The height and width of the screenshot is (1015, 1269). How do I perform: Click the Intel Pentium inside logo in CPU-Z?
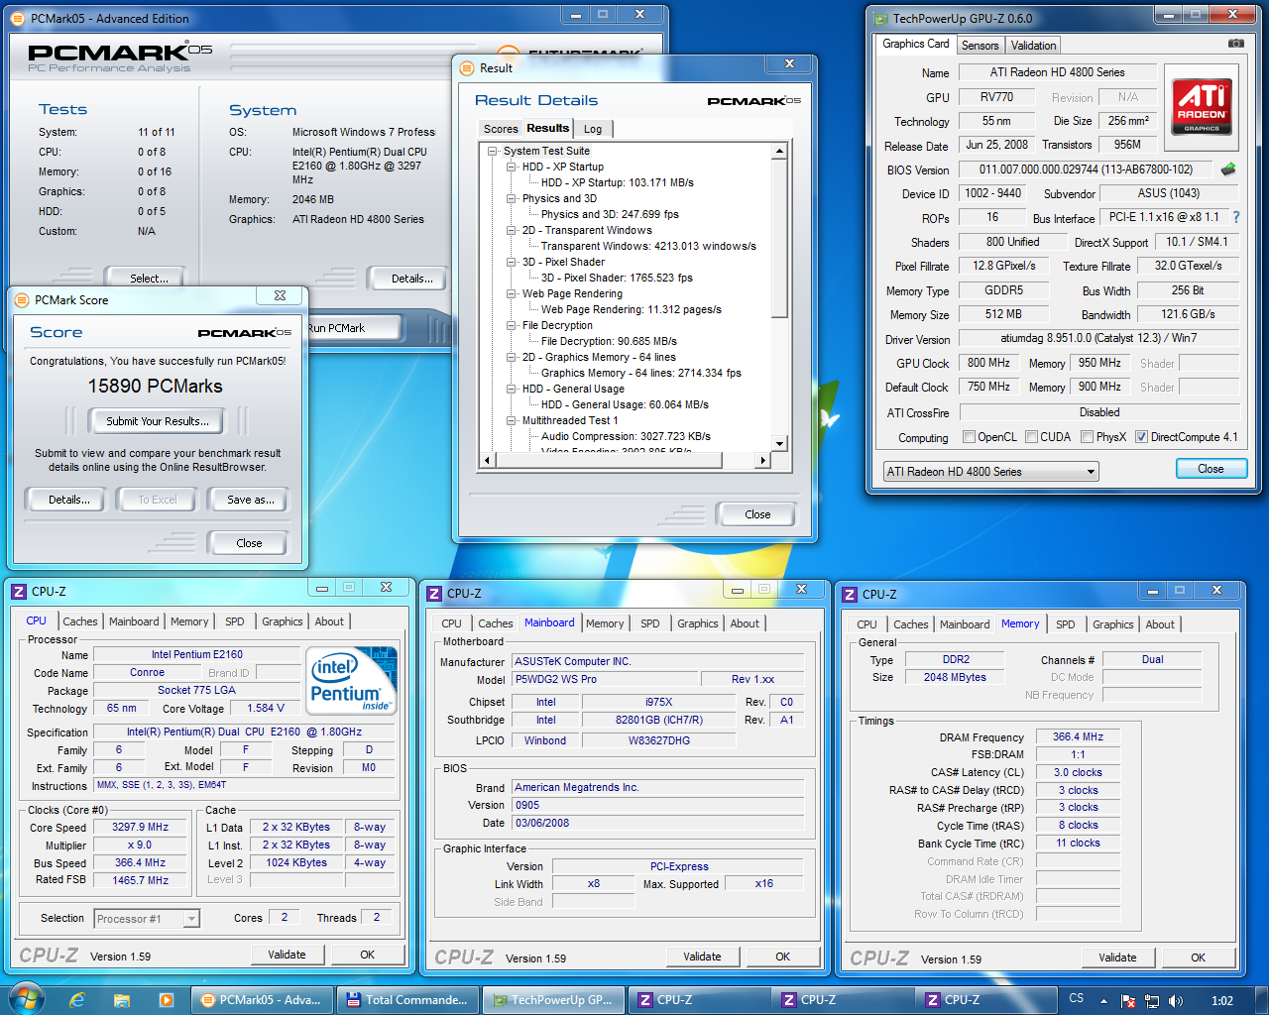point(352,681)
